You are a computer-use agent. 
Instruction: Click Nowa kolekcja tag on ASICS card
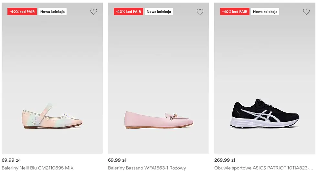pos(265,12)
